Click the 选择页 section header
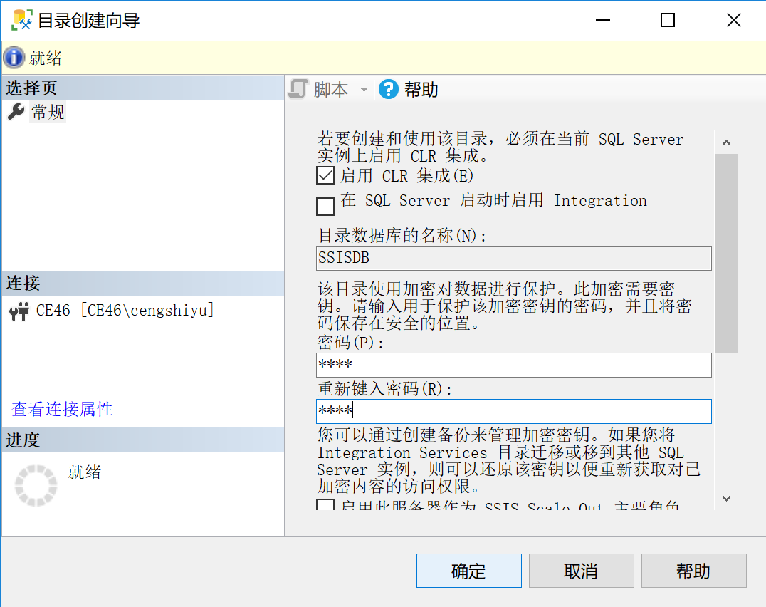Image resolution: width=766 pixels, height=607 pixels. (142, 88)
